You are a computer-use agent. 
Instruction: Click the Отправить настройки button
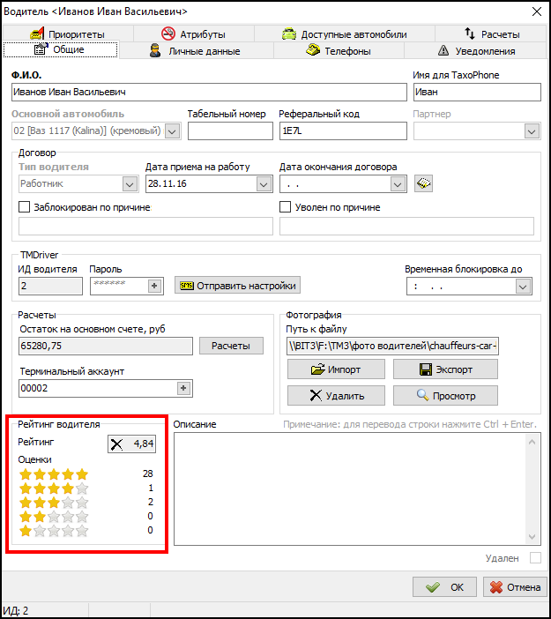(x=237, y=286)
